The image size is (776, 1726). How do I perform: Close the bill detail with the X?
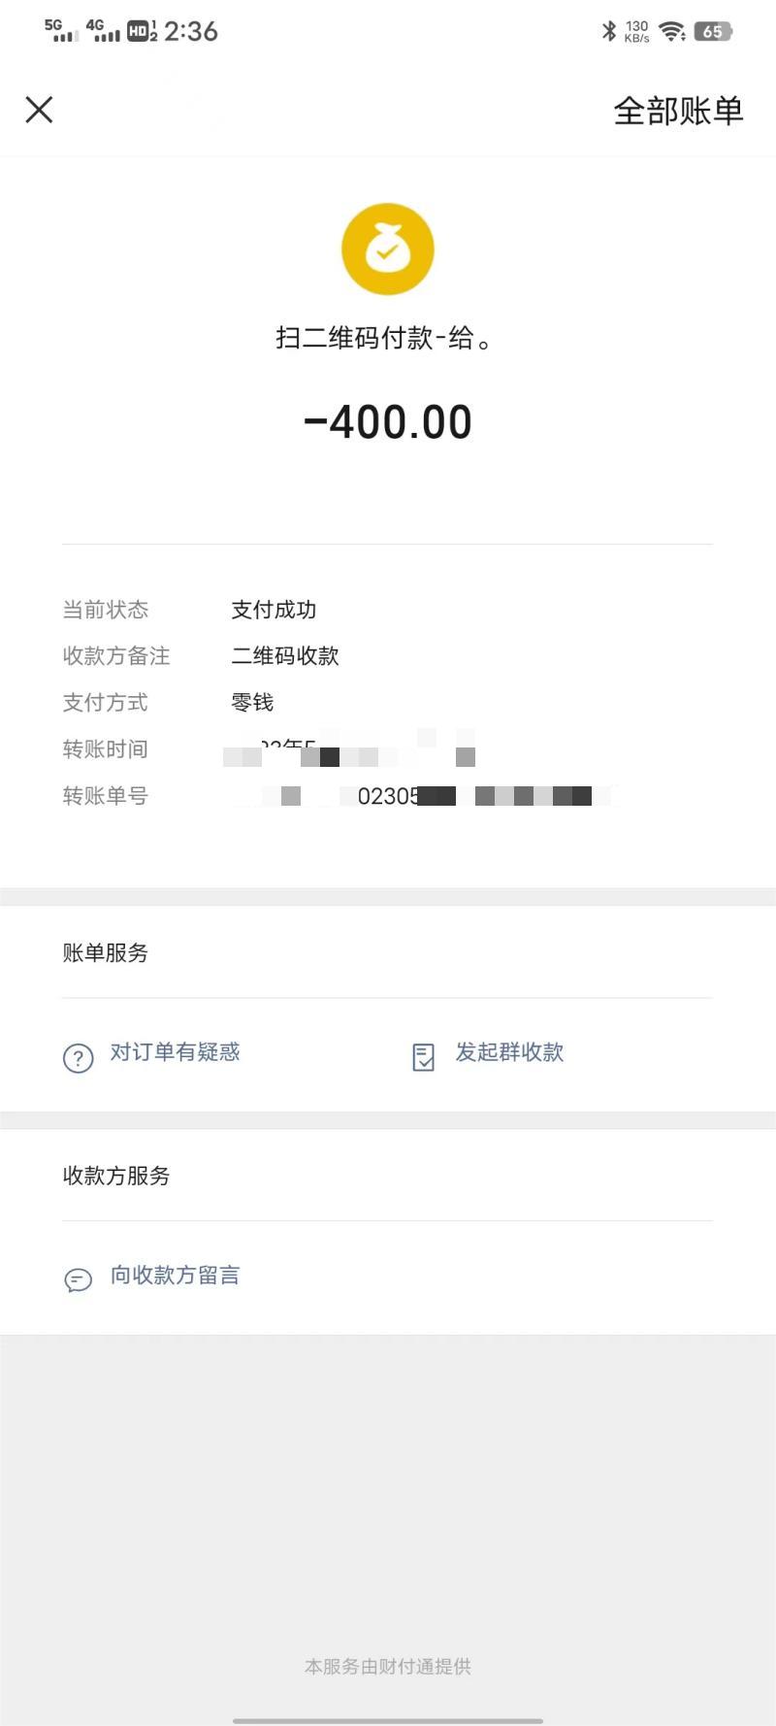click(39, 110)
